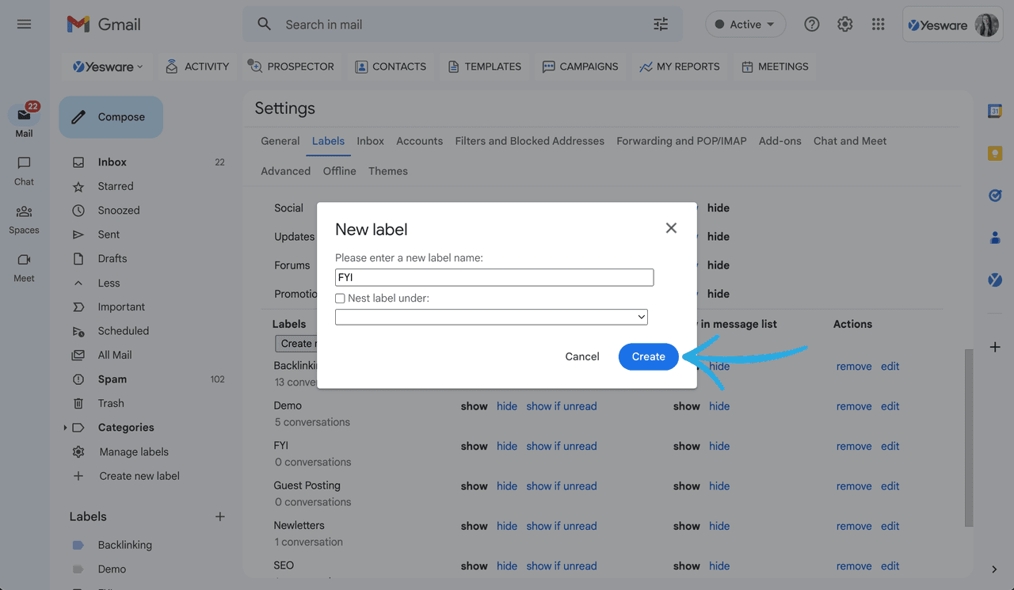The height and width of the screenshot is (590, 1014).
Task: Open search options with the tune icon
Action: click(x=661, y=25)
